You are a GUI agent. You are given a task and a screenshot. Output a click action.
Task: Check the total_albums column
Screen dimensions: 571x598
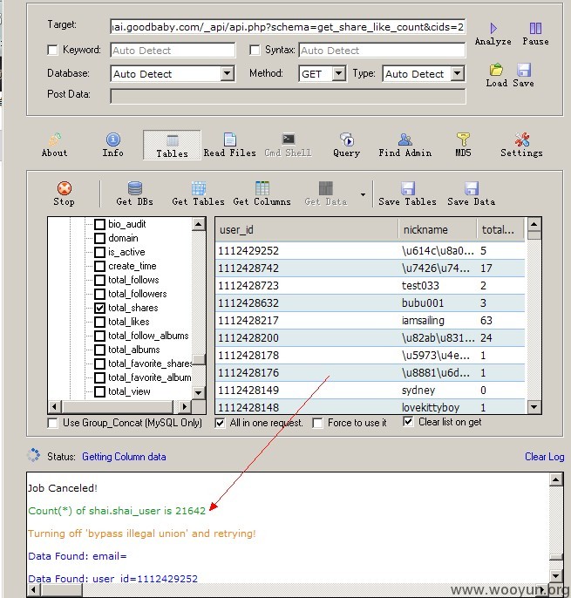[100, 350]
